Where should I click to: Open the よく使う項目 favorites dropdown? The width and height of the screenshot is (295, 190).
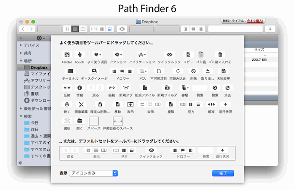[97, 55]
